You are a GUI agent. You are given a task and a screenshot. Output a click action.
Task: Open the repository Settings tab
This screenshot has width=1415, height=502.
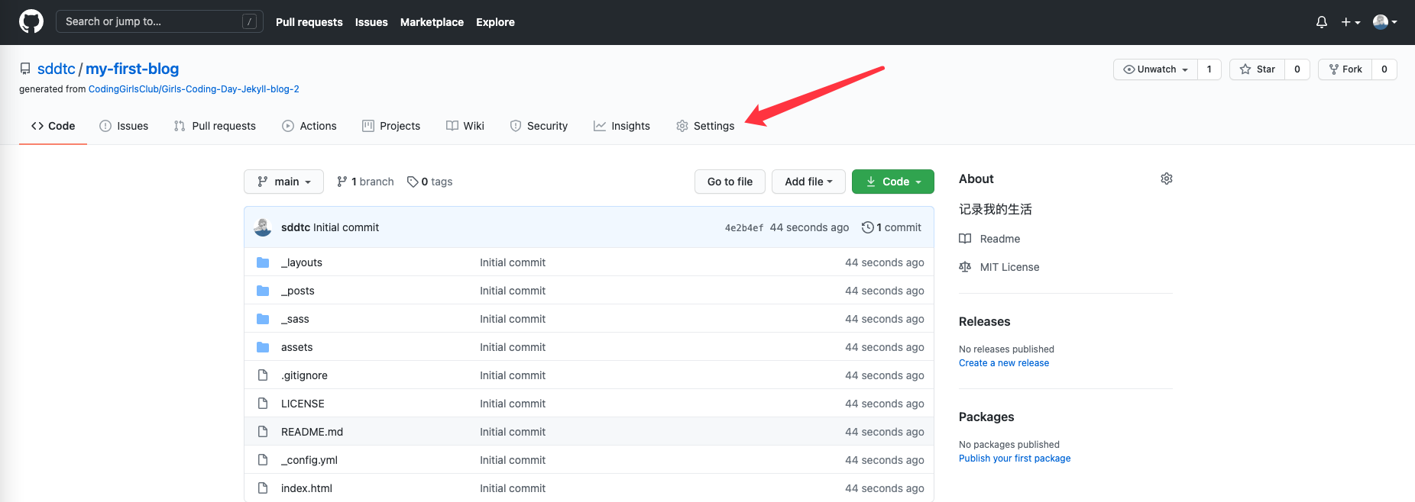(705, 126)
